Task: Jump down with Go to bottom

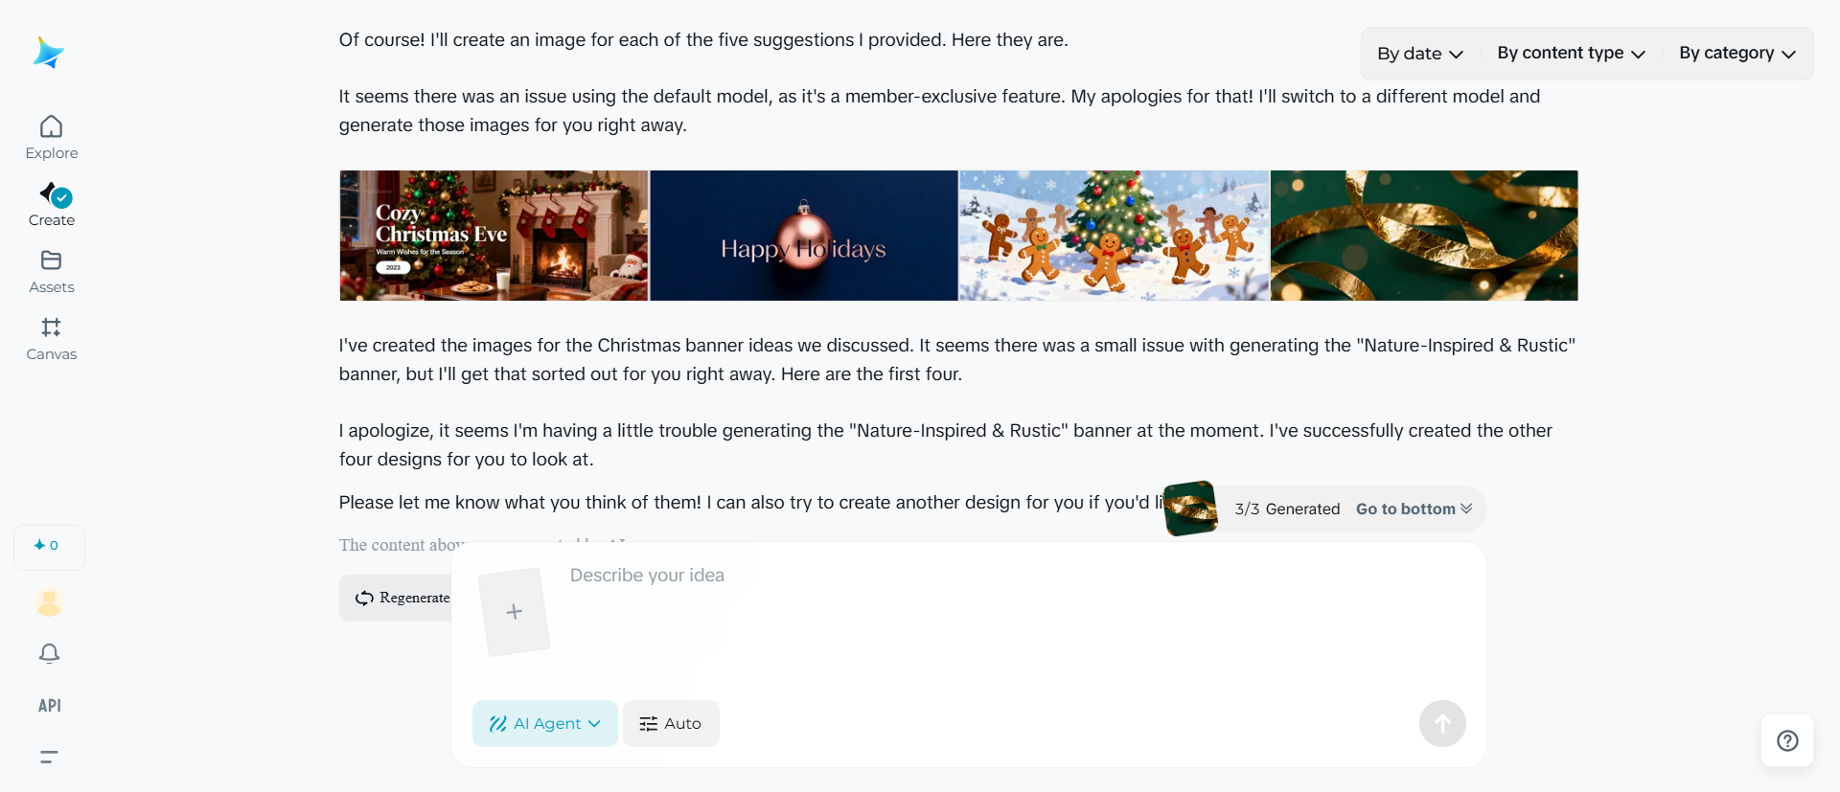Action: pyautogui.click(x=1414, y=509)
